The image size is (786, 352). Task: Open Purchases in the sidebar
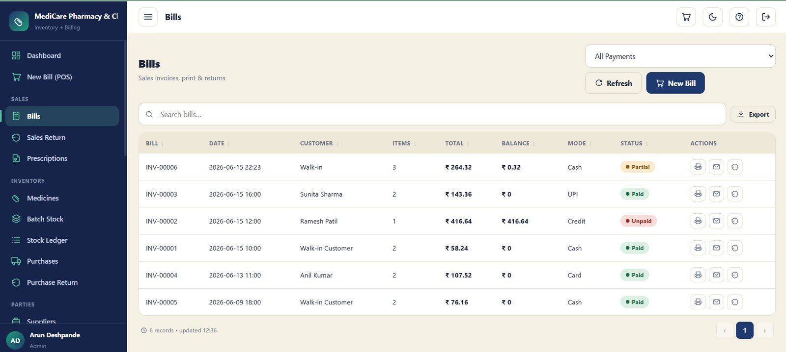(x=62, y=261)
